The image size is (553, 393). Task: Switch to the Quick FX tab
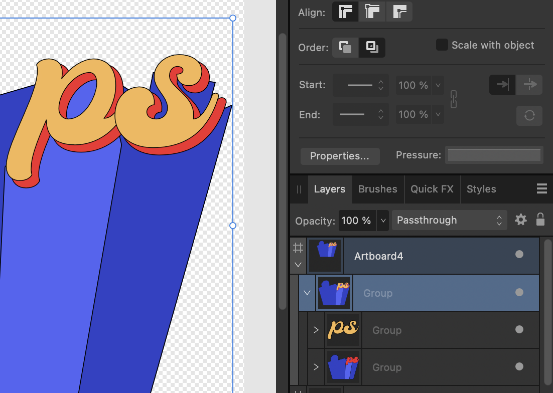click(x=432, y=189)
